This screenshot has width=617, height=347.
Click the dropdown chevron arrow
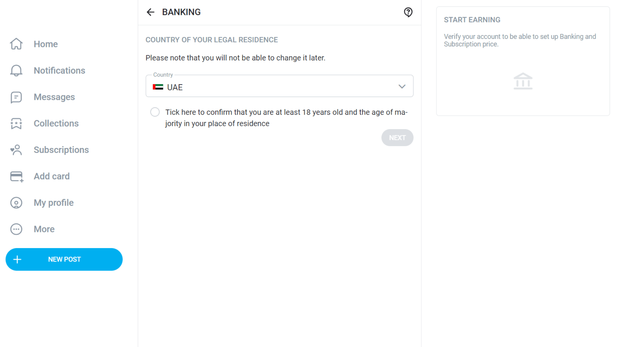click(402, 86)
